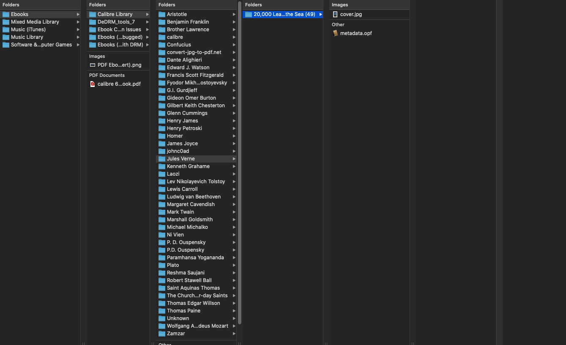This screenshot has width=566, height=345.
Task: Click the metadata.opf file icon
Action: pyautogui.click(x=335, y=33)
